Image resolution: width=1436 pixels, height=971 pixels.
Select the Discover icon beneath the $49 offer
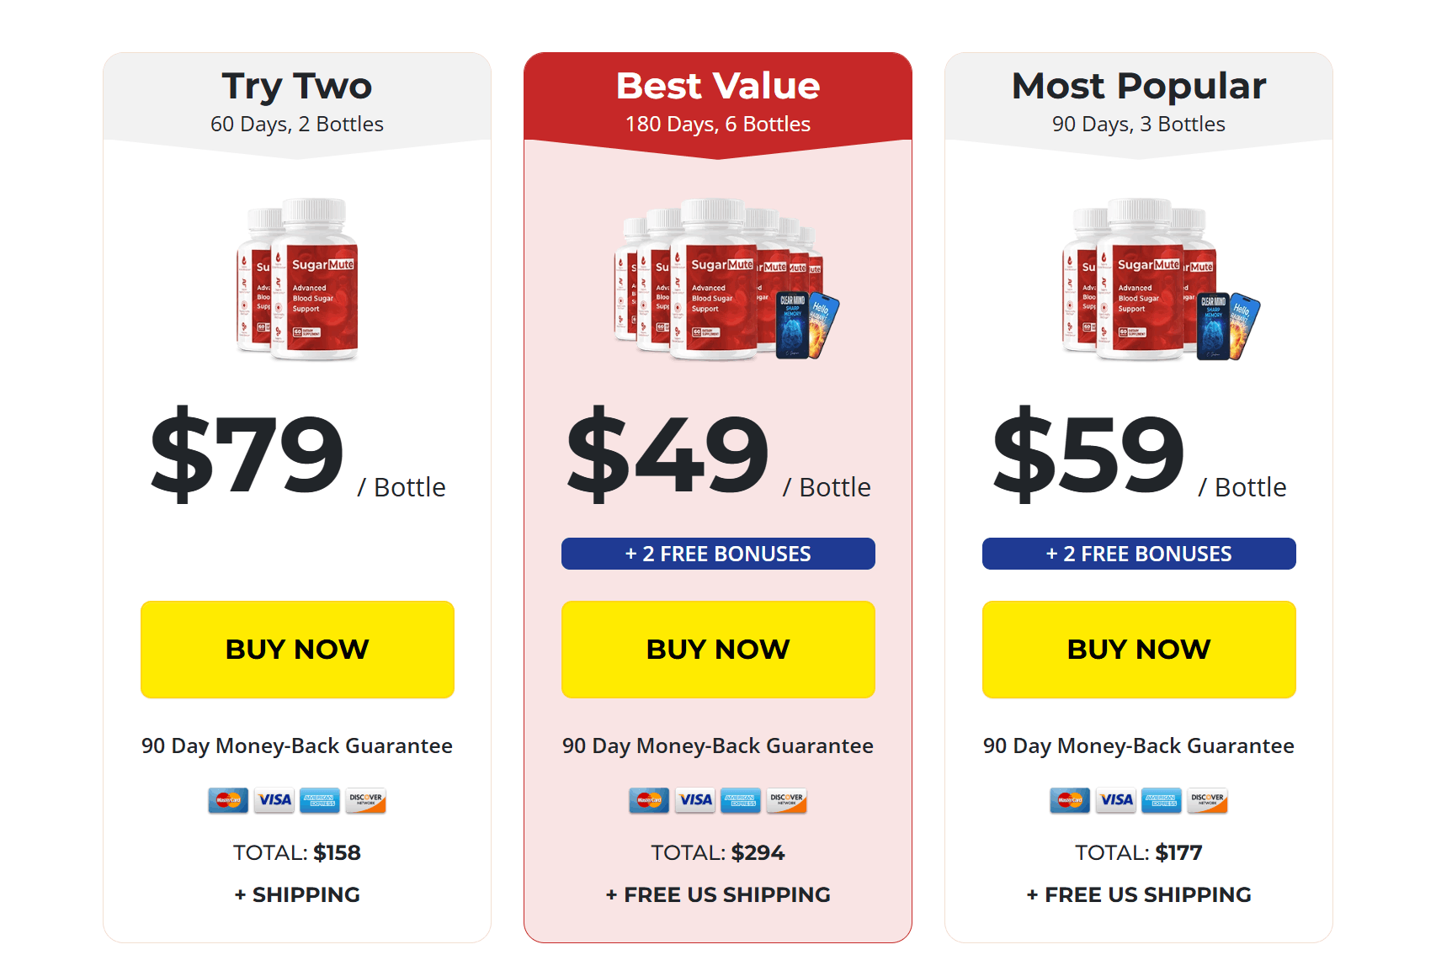pos(786,800)
